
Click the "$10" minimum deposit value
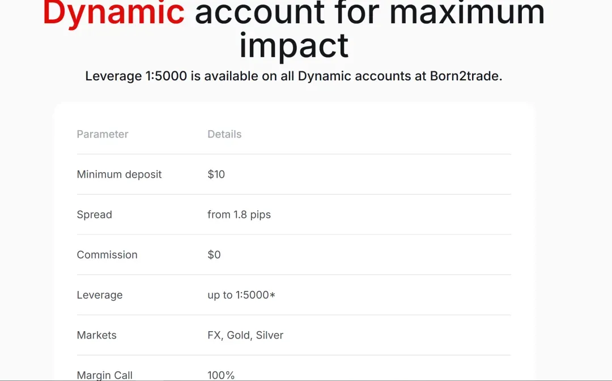[216, 174]
